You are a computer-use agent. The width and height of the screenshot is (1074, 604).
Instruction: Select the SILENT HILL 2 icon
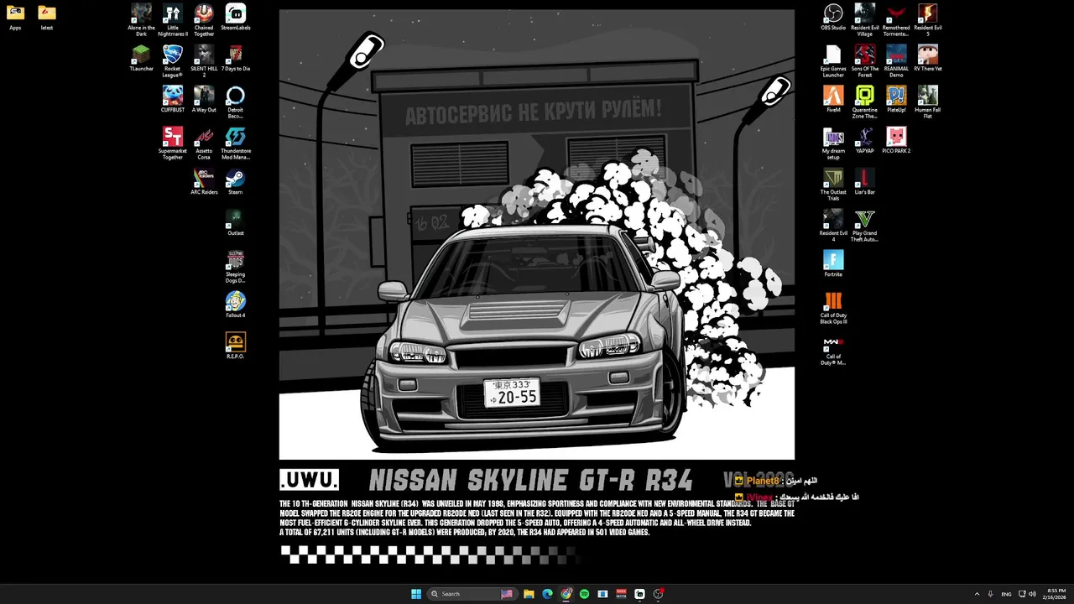tap(204, 61)
